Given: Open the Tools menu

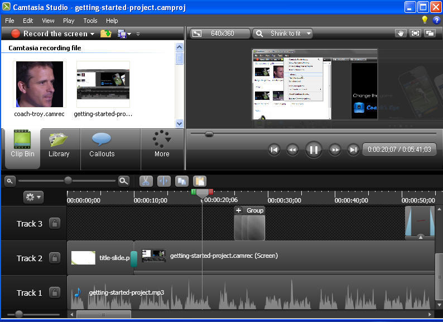Looking at the screenshot, I should click(x=90, y=21).
